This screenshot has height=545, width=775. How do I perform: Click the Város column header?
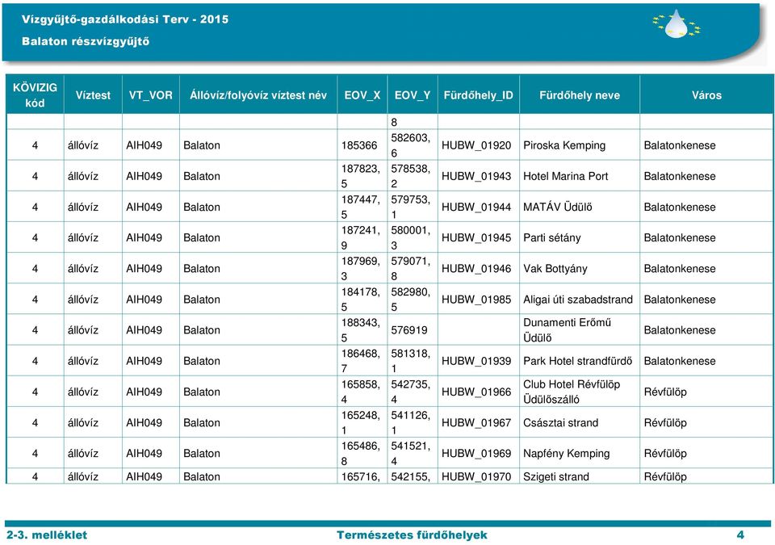click(706, 95)
